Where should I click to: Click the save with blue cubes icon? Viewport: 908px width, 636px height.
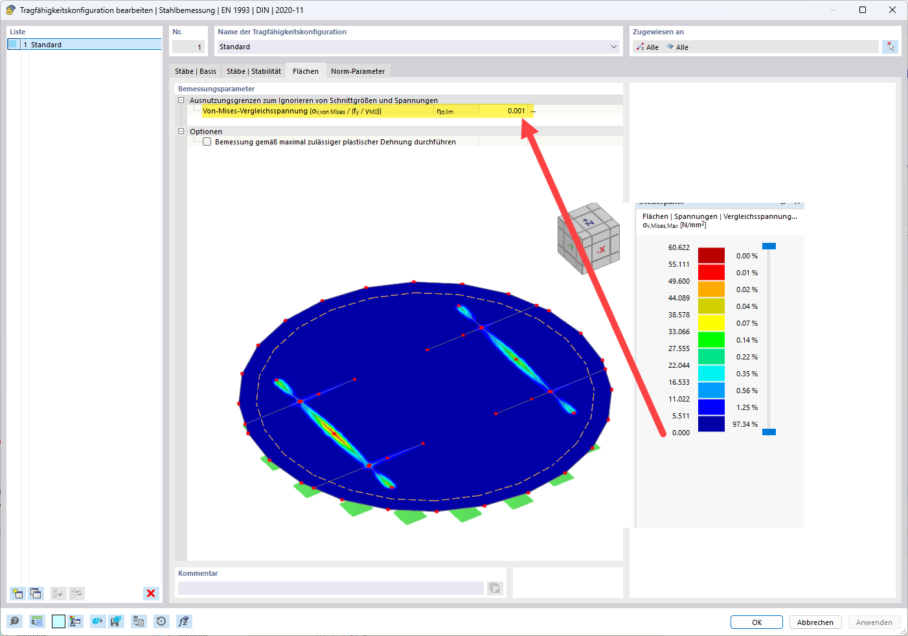(x=116, y=622)
